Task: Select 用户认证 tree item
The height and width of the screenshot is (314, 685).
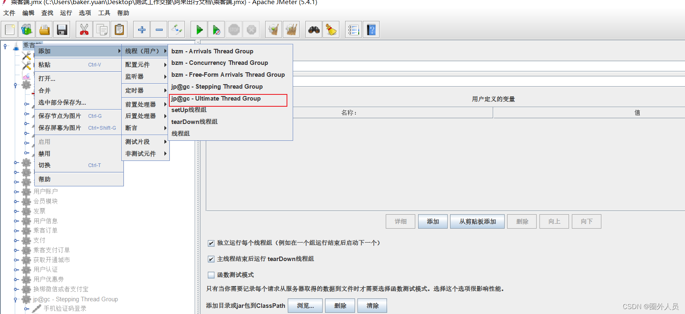Action: 46,270
